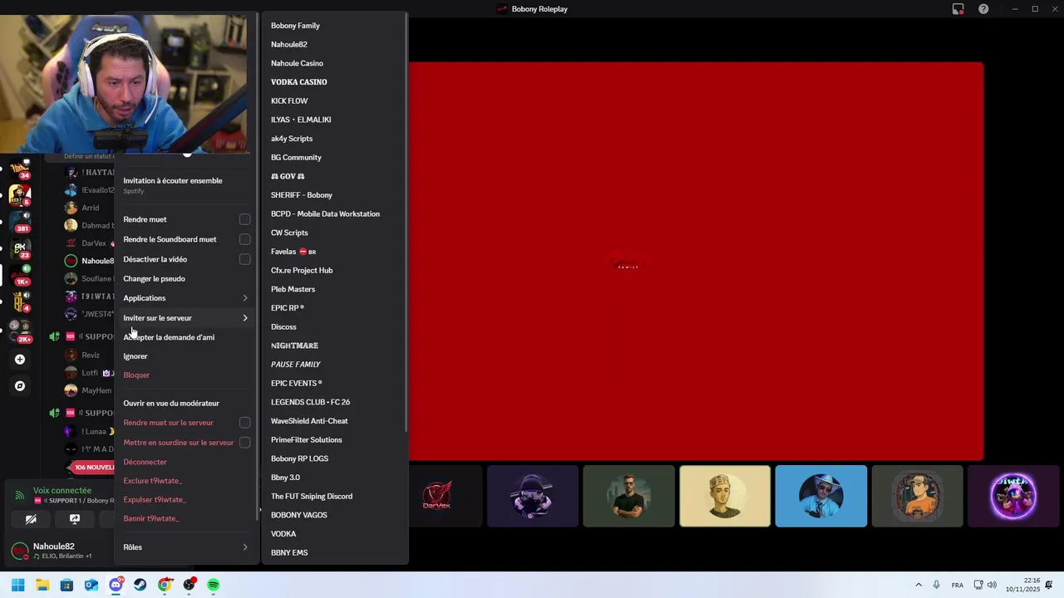Click microphone icon in system tray
The image size is (1064, 598).
coord(936,585)
